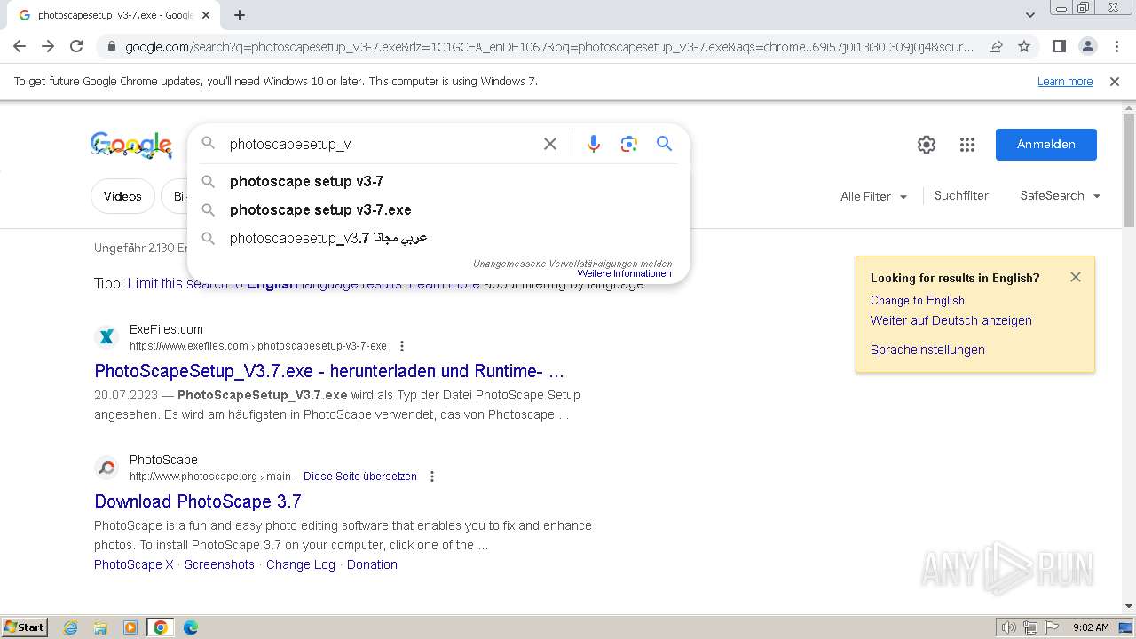Open volume control in system tray
1136x639 pixels.
pos(1009,627)
